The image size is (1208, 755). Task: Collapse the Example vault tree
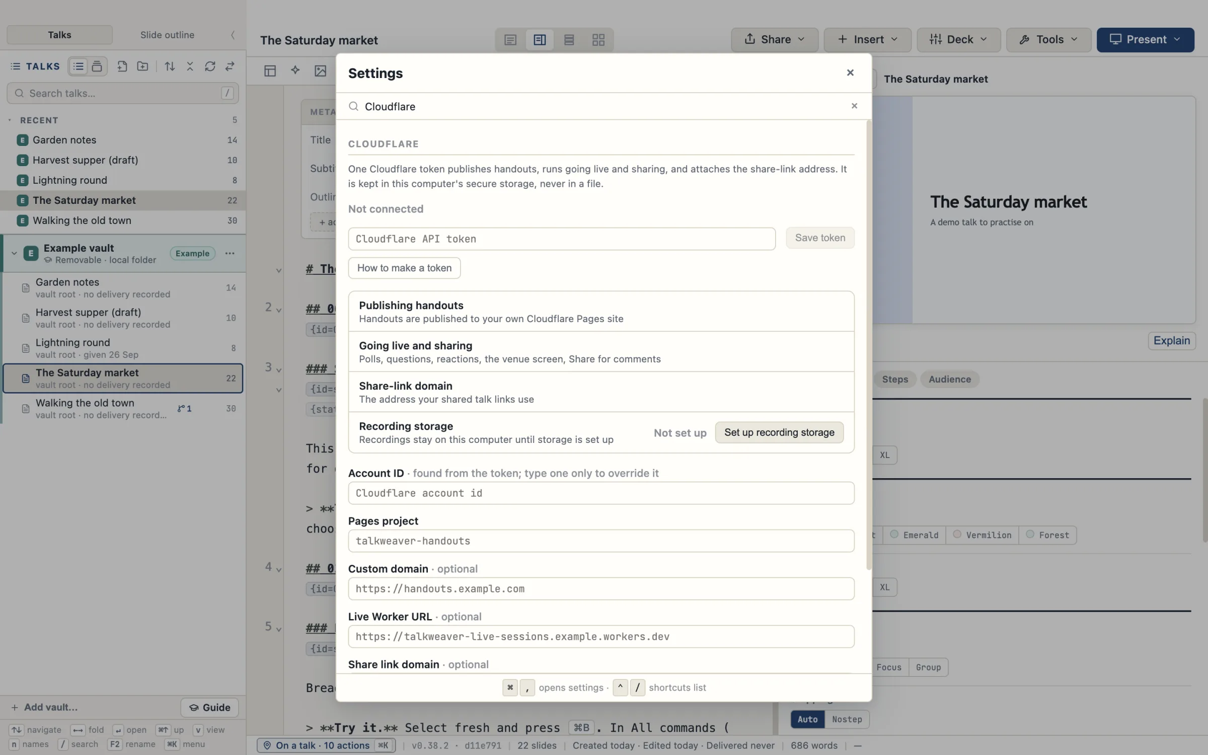pyautogui.click(x=14, y=254)
